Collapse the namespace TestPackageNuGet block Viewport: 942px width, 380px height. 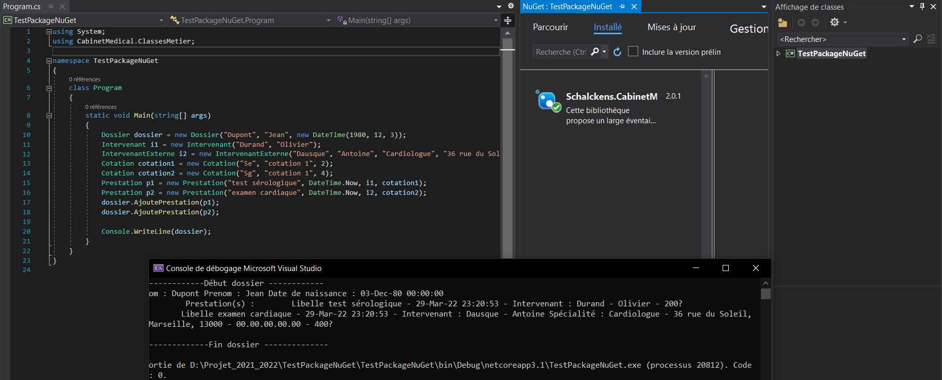click(x=49, y=61)
